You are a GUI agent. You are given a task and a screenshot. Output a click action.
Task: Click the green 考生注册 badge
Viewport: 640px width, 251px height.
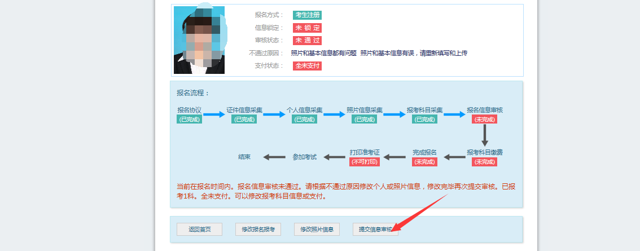(x=307, y=15)
